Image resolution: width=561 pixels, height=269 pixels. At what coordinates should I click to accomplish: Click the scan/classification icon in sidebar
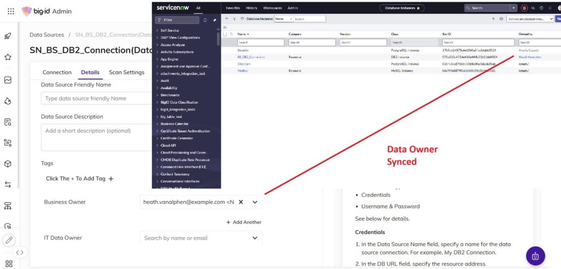click(x=8, y=143)
